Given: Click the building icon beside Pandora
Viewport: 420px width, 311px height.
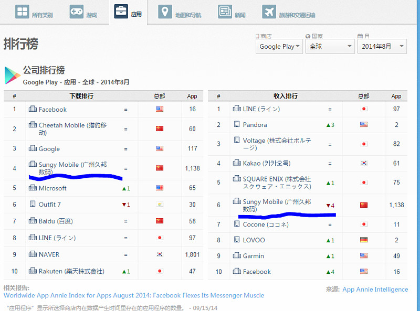Looking at the screenshot, I should [x=237, y=124].
